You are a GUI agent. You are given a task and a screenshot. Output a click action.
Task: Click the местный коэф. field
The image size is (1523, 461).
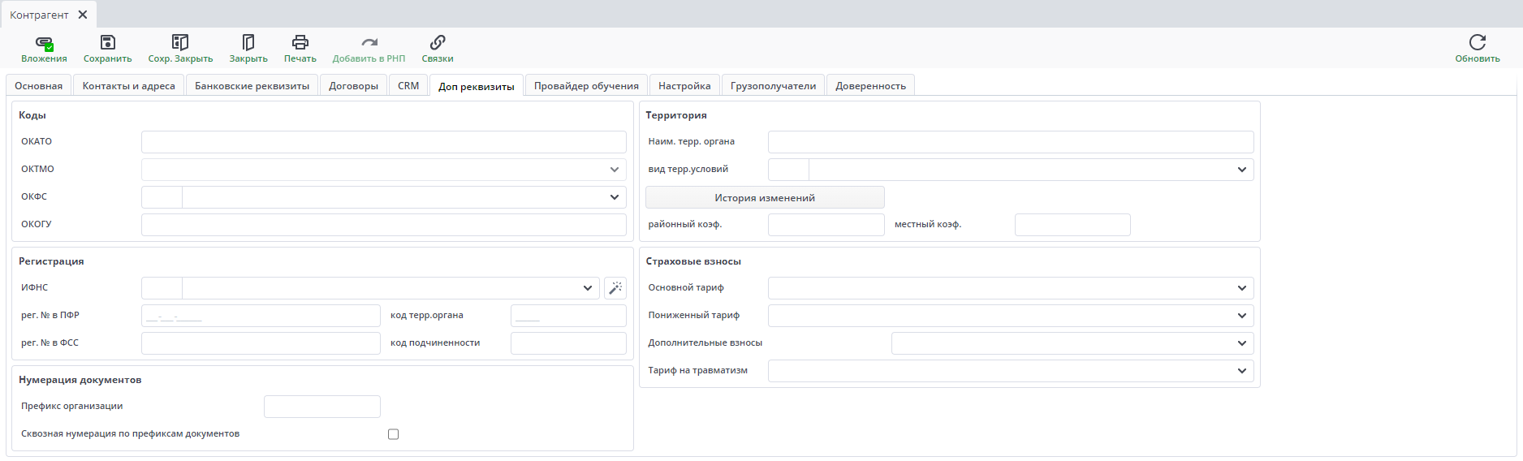1072,225
